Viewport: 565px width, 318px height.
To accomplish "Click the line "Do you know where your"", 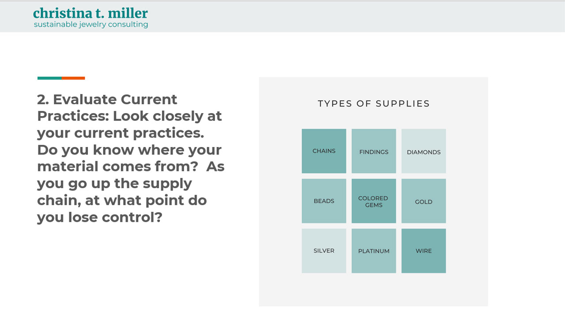I will [129, 150].
